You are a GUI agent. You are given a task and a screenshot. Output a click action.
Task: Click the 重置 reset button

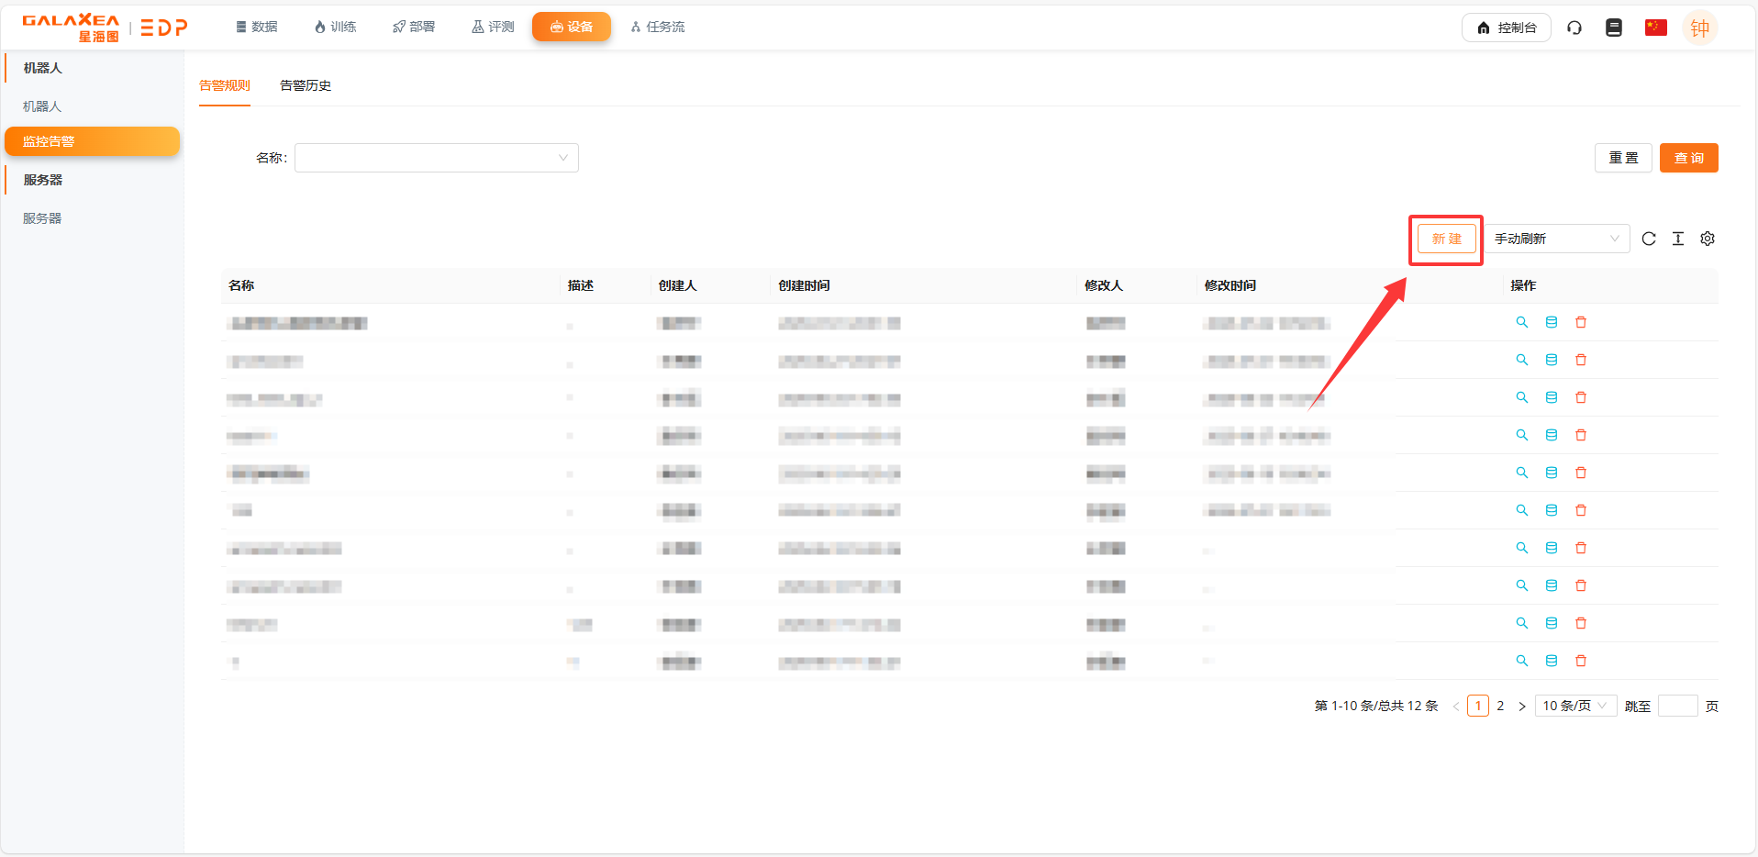(x=1623, y=158)
